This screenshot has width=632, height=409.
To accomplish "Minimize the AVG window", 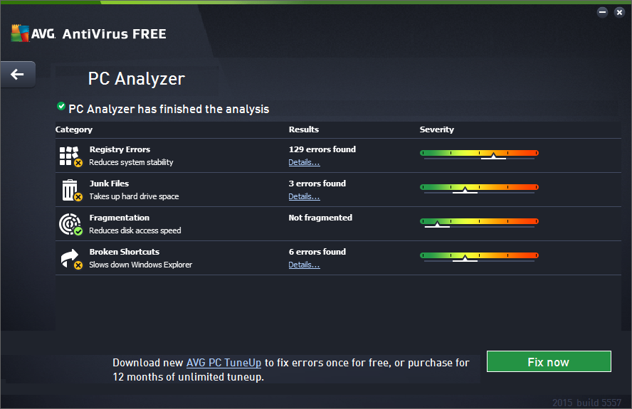I will click(x=603, y=12).
